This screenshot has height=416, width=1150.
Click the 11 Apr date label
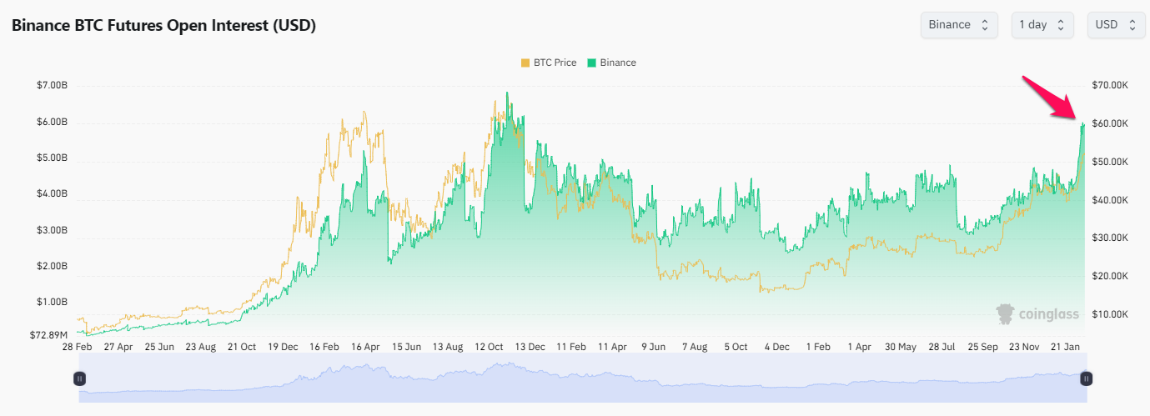(613, 346)
